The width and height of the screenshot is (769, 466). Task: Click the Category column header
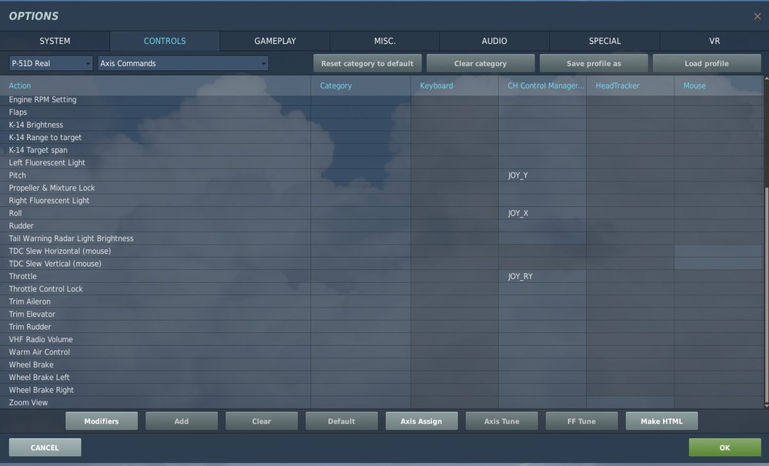coord(361,85)
